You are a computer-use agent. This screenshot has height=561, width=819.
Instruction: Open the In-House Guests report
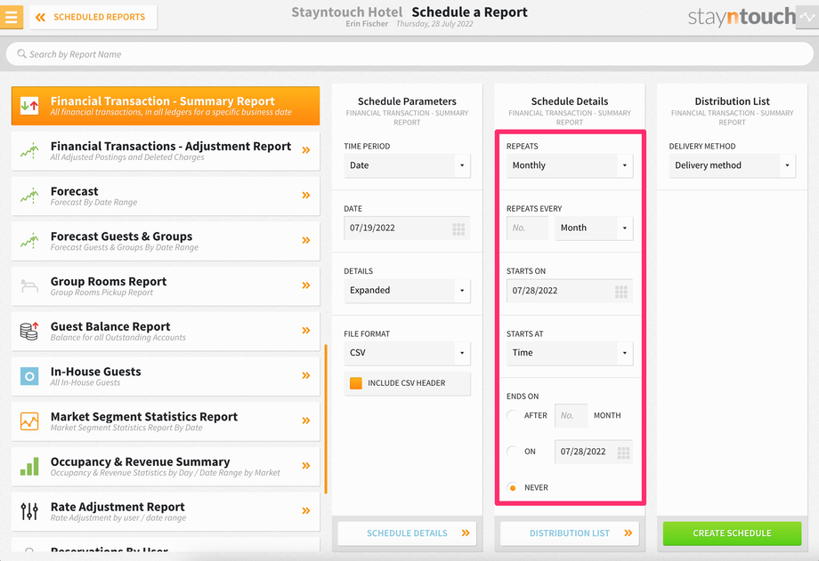click(x=166, y=376)
